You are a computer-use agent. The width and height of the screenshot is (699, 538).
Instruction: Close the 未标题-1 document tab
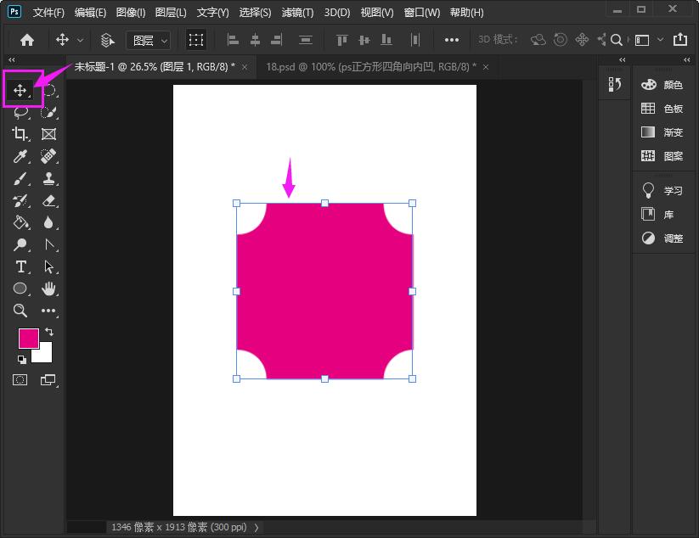245,67
